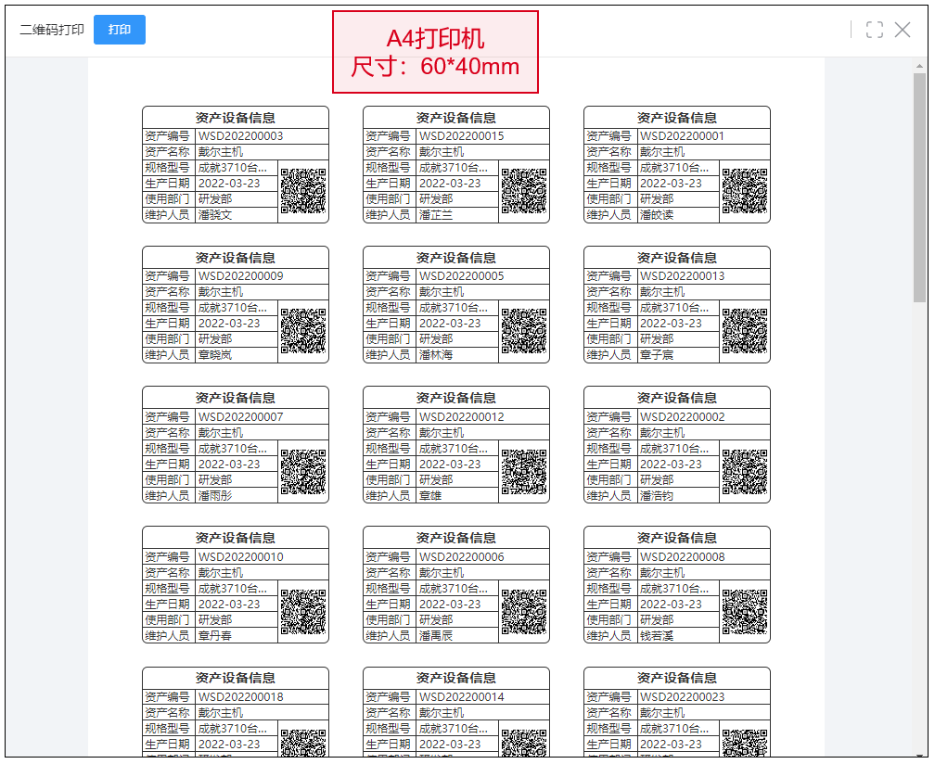The image size is (935, 764).
Task: Click the blue 打印 button
Action: coord(120,30)
